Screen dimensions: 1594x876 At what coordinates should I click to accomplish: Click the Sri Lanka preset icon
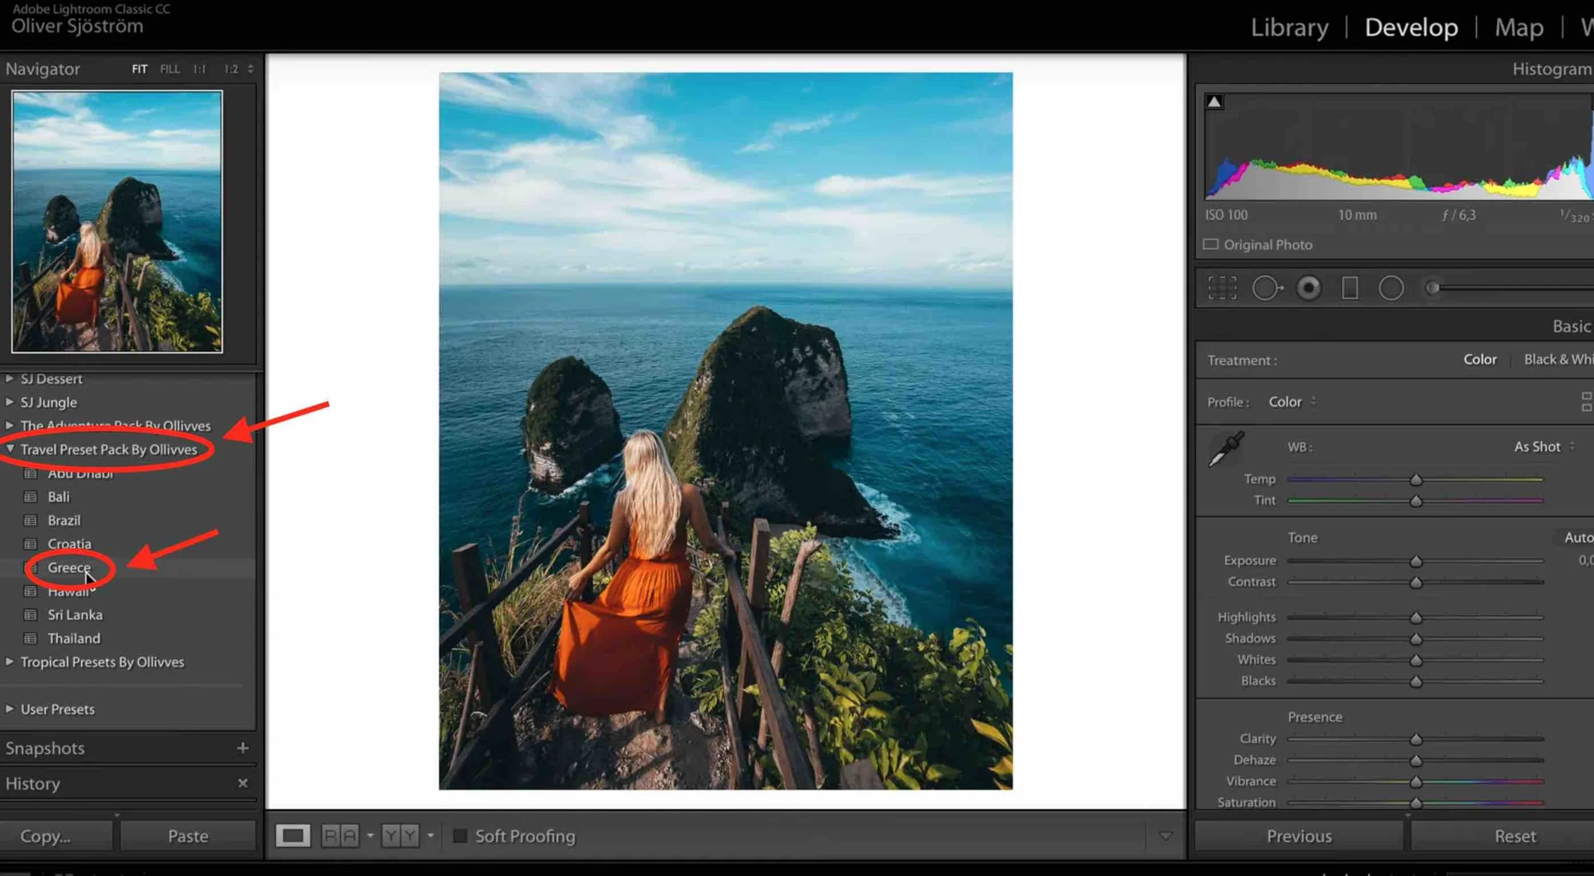[x=30, y=615]
